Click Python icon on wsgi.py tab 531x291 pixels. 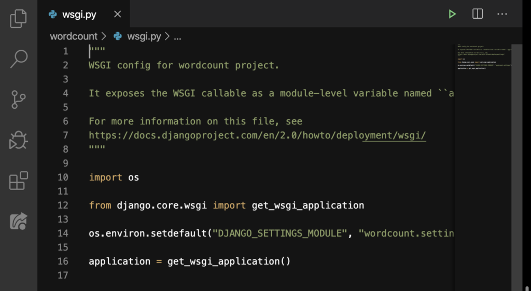click(53, 14)
